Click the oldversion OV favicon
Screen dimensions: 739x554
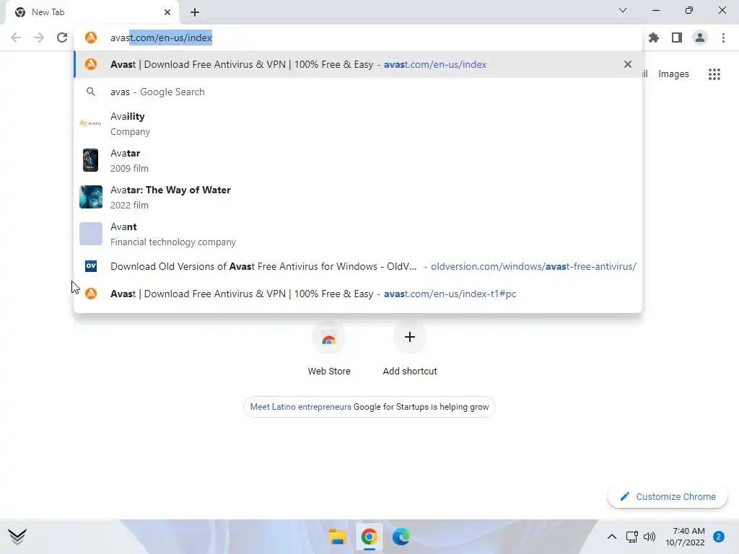(91, 266)
